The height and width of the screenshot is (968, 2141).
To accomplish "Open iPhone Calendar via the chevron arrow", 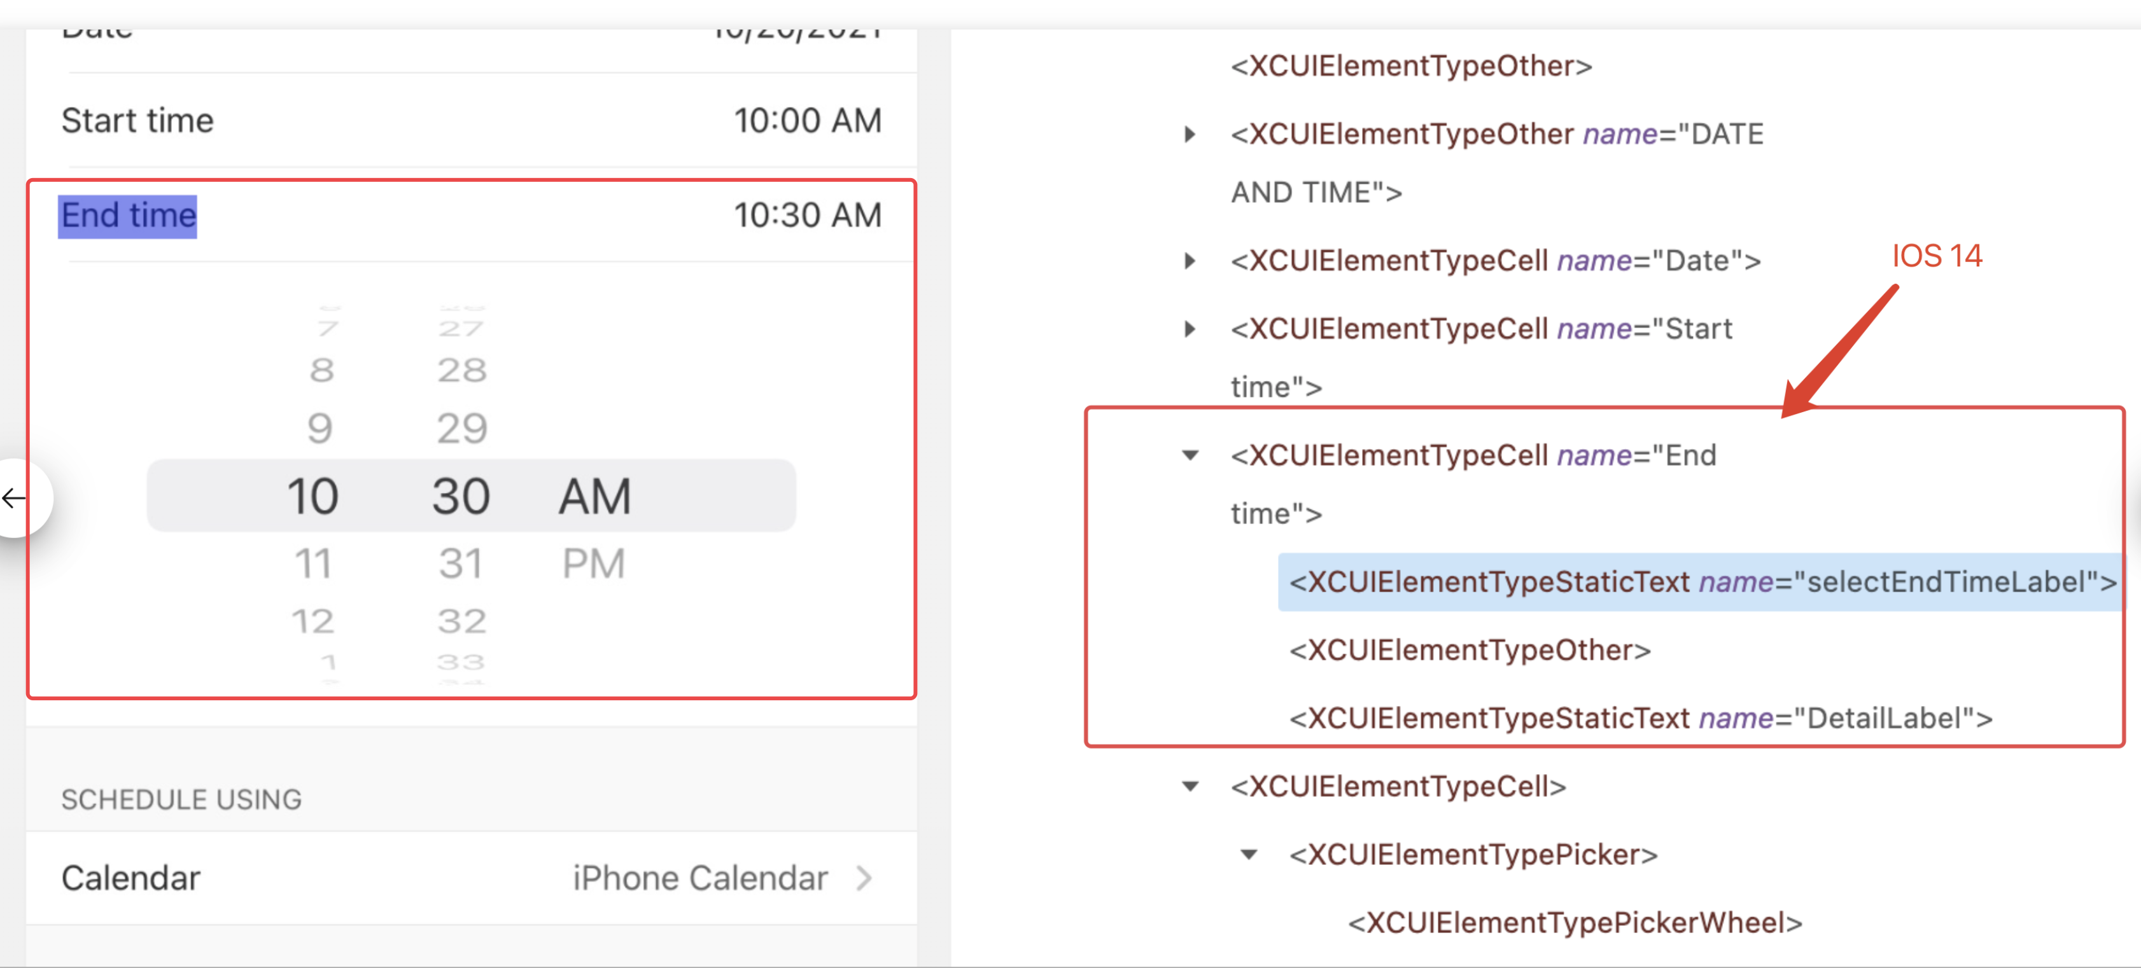I will (x=864, y=878).
